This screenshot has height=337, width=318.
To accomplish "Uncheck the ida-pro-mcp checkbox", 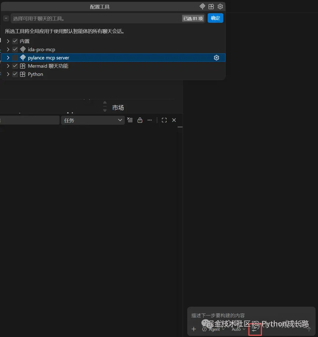I will point(15,49).
